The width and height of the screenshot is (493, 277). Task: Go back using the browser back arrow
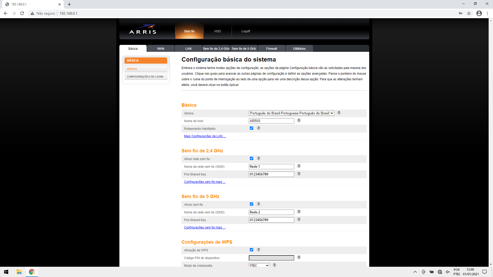tap(6, 13)
